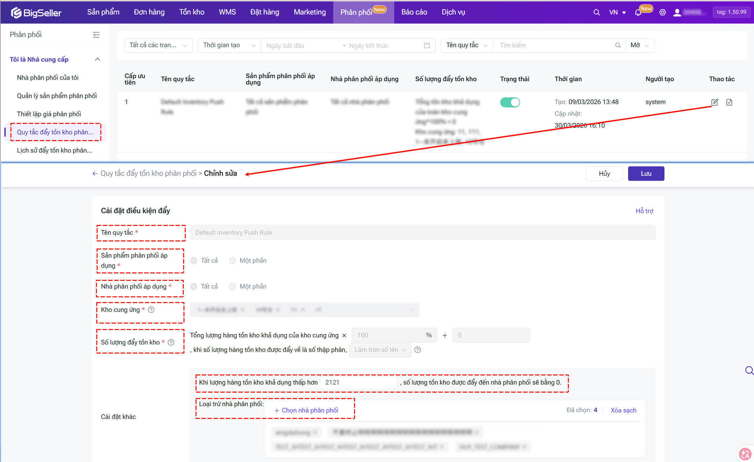Click Chọn nhà phân phối link

306,410
